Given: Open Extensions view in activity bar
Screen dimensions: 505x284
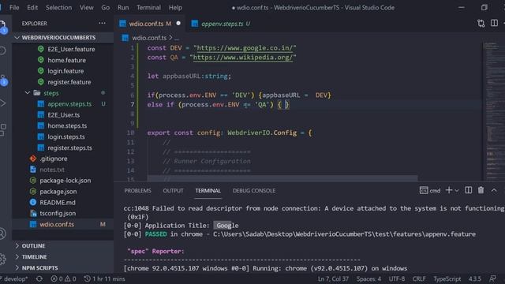Looking at the screenshot, I should [3, 129].
